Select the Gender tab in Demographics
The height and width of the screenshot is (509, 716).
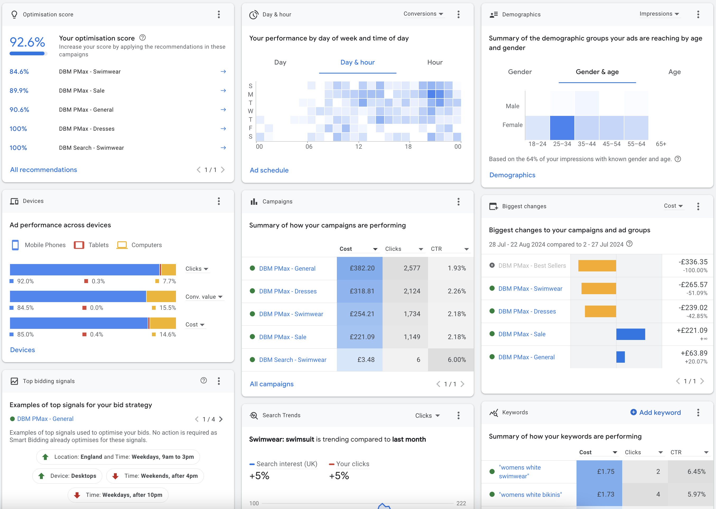click(519, 72)
